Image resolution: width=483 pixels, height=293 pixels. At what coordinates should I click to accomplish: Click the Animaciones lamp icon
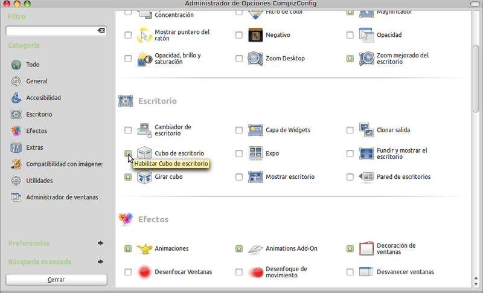[145, 248]
